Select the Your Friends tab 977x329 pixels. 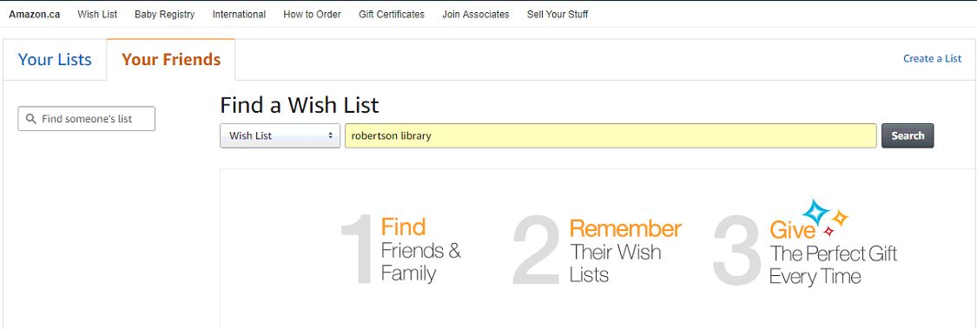171,60
